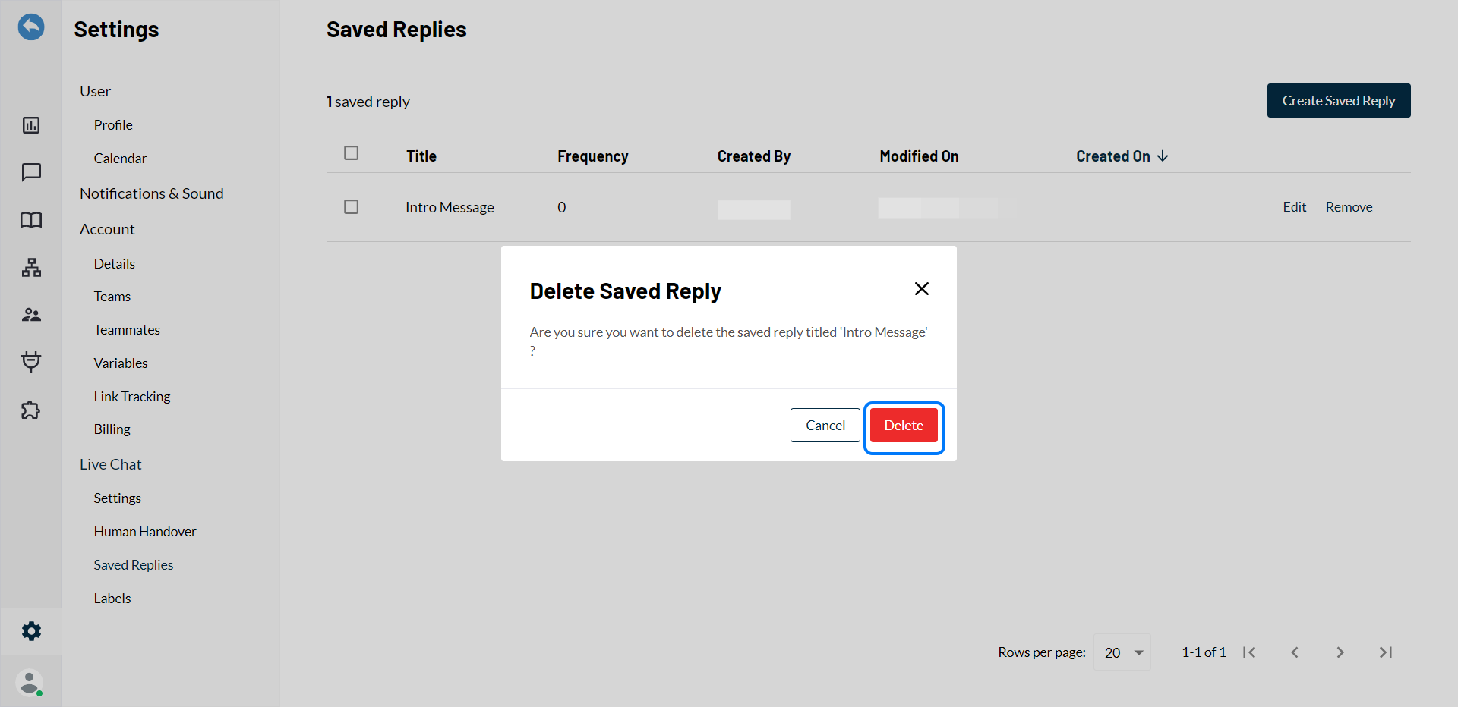Click the Create Saved Reply button
This screenshot has width=1458, height=707.
1338,101
